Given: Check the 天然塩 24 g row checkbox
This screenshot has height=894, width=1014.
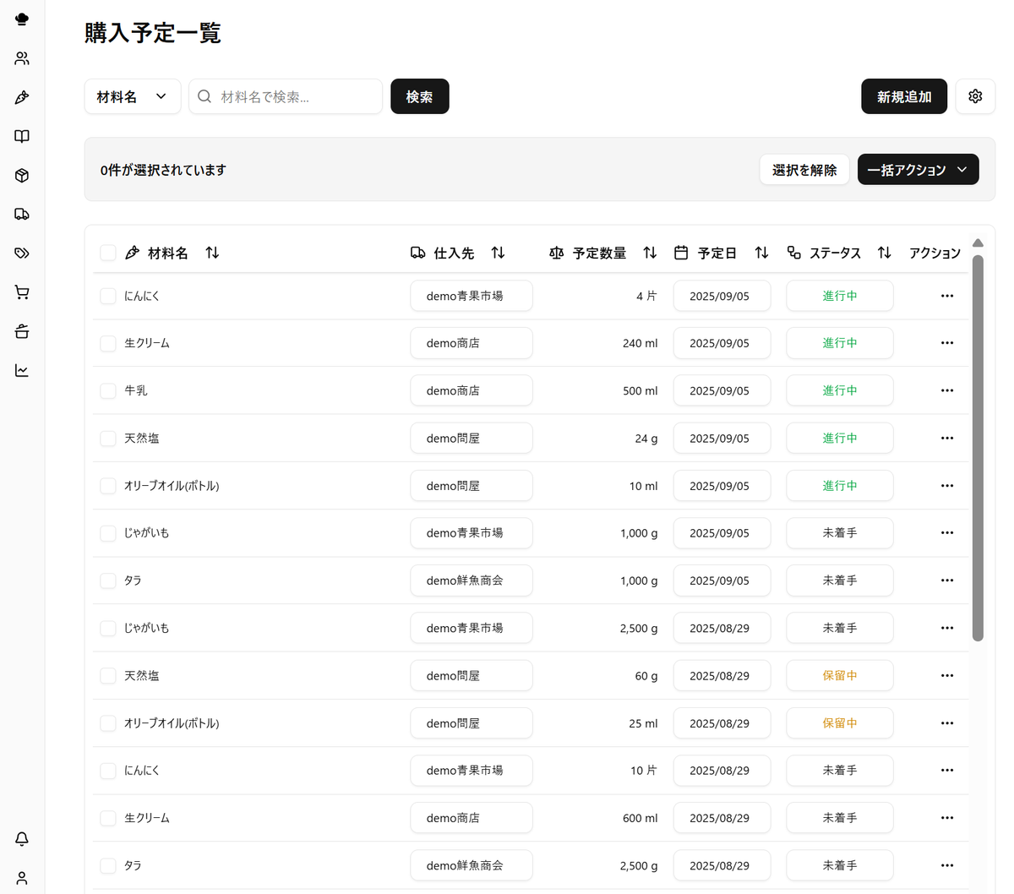Looking at the screenshot, I should [x=108, y=438].
